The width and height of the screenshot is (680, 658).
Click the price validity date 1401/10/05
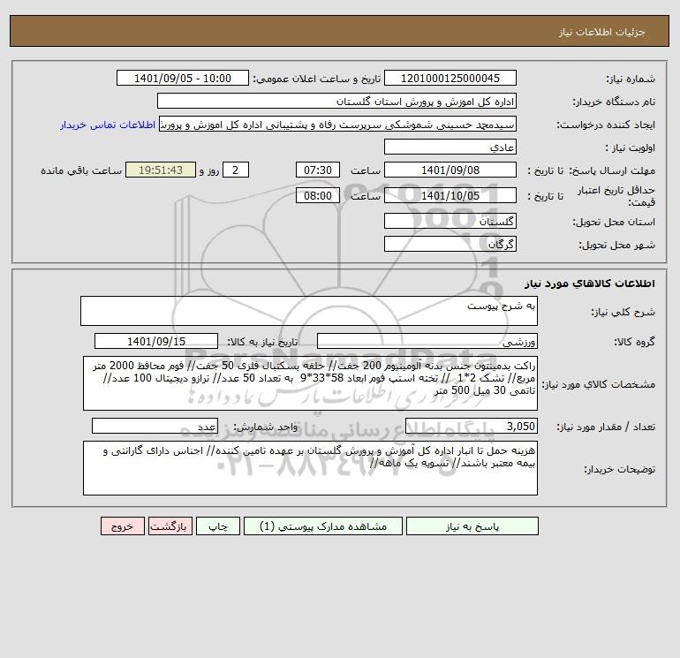pyautogui.click(x=450, y=195)
